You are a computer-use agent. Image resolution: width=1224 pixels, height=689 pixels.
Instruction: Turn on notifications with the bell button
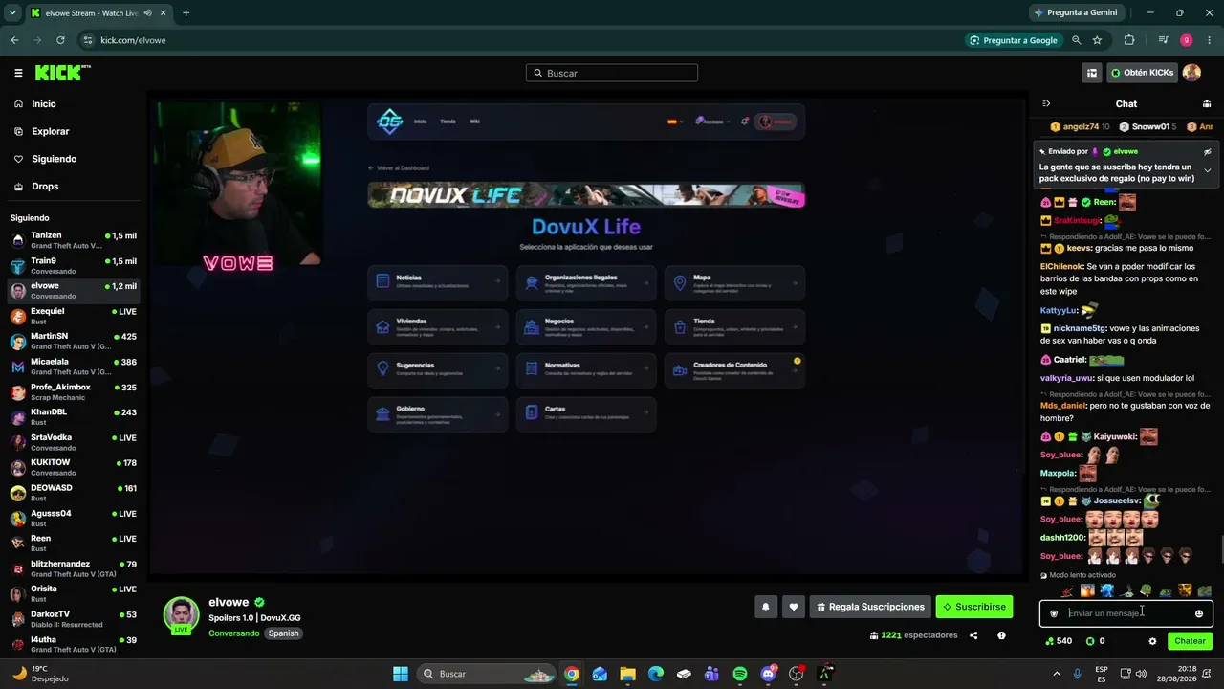click(x=765, y=607)
